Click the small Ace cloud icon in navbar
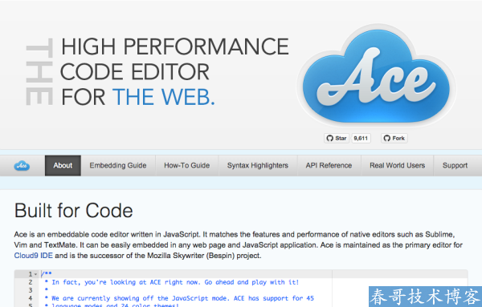This screenshot has height=307, width=482. click(22, 166)
